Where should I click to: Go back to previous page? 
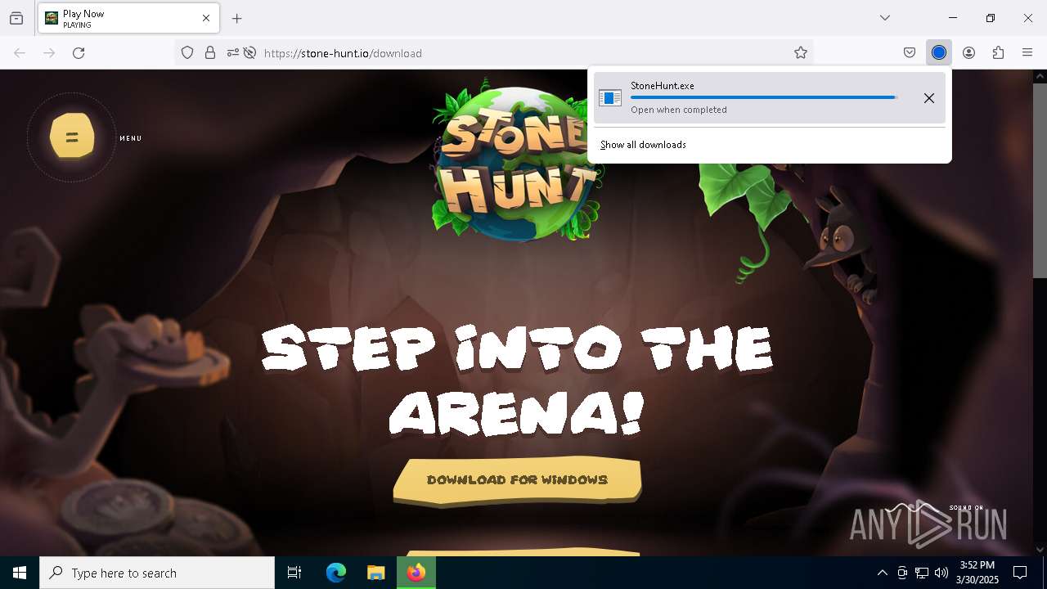[x=20, y=53]
